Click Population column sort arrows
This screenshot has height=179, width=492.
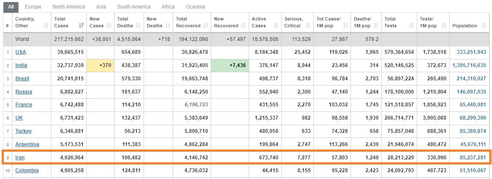click(483, 26)
